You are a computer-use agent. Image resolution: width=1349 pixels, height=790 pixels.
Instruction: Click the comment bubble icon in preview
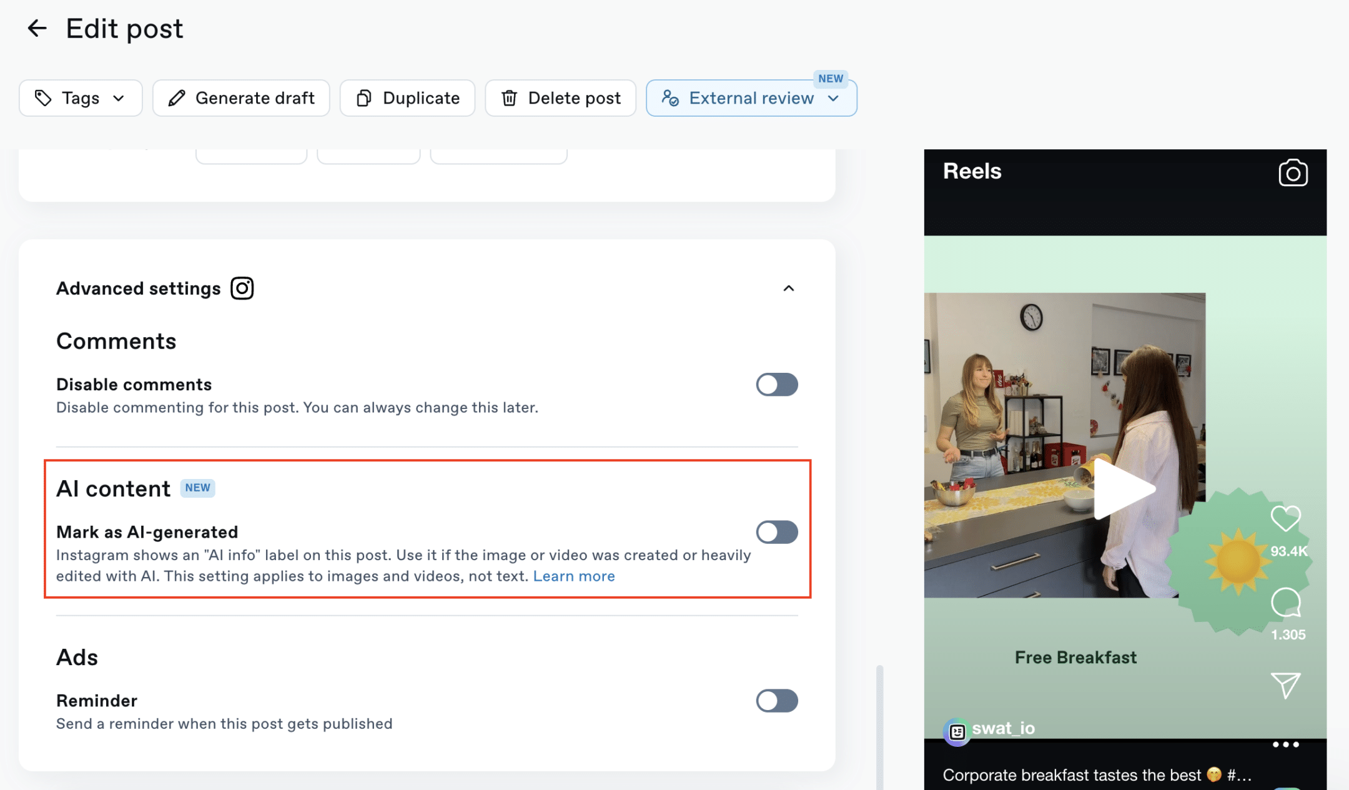tap(1286, 603)
